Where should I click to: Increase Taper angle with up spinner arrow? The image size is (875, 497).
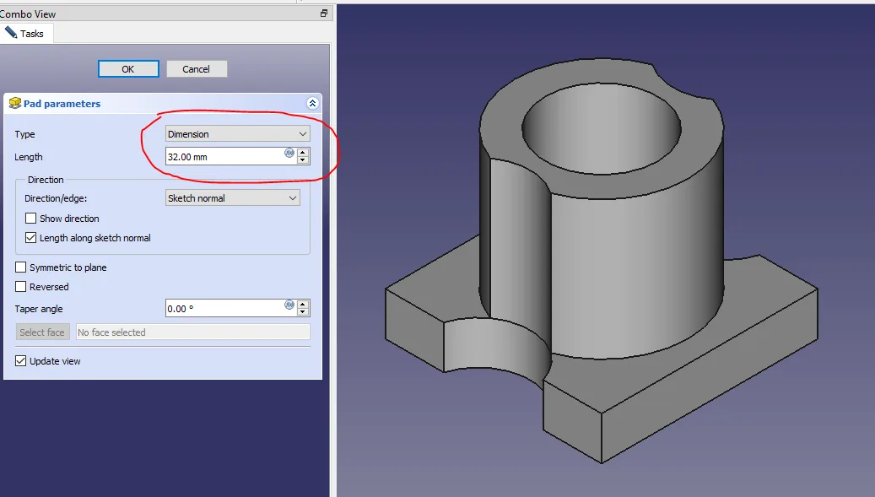click(x=303, y=305)
